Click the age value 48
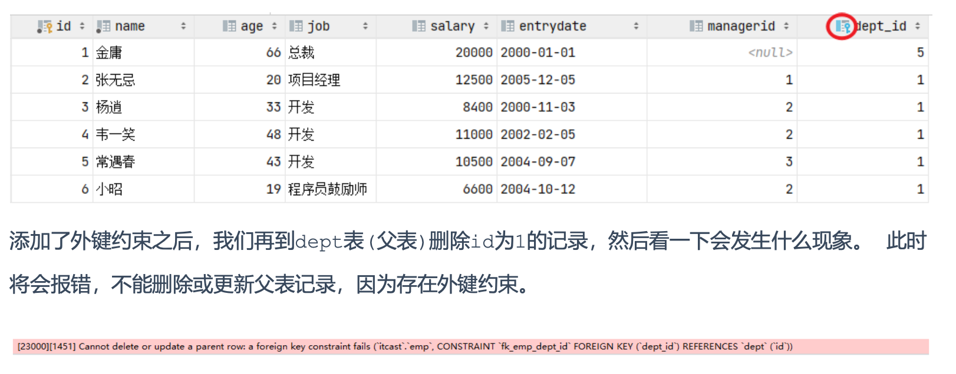 (273, 135)
